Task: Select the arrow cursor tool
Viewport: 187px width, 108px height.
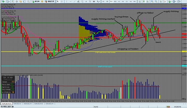Action: (58, 1)
